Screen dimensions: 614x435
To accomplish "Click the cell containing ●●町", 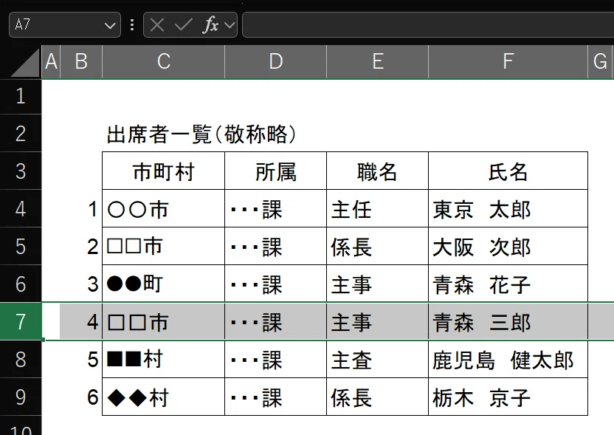I will click(x=163, y=284).
